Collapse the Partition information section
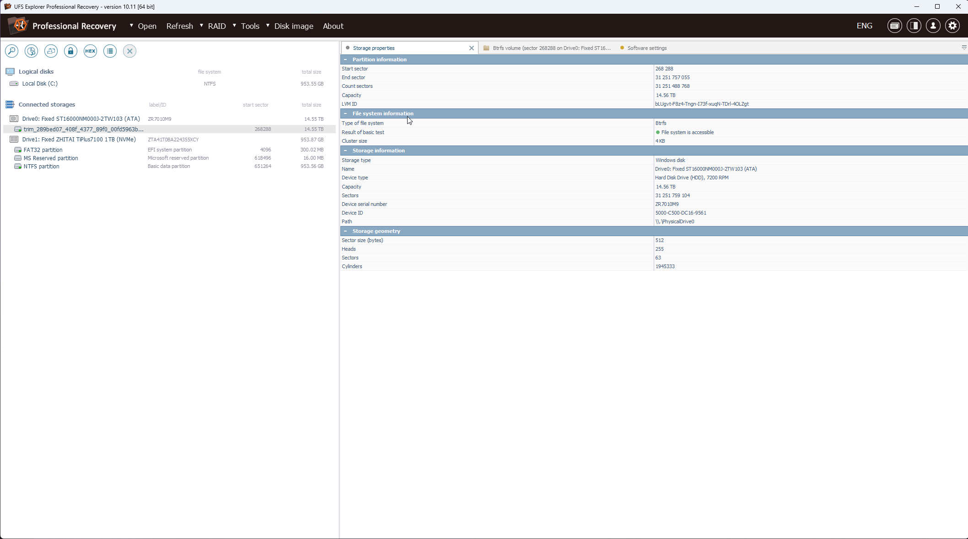This screenshot has width=968, height=539. coord(345,59)
